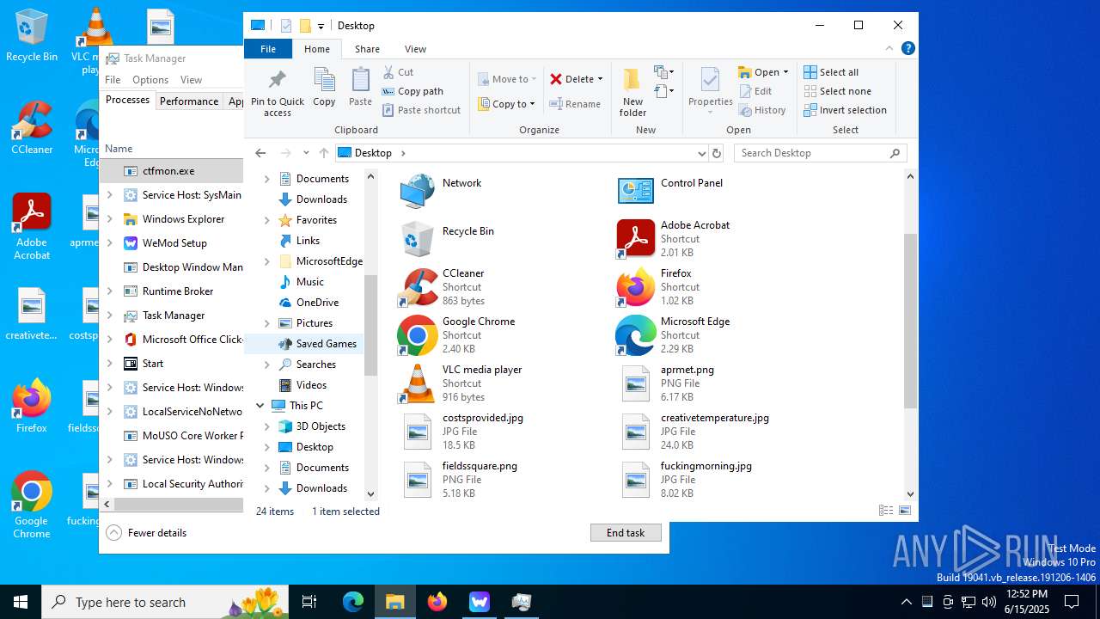Expand WeMod Setup process in Task Manager

109,243
